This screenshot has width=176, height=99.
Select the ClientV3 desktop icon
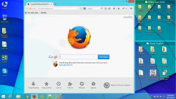coord(5,59)
